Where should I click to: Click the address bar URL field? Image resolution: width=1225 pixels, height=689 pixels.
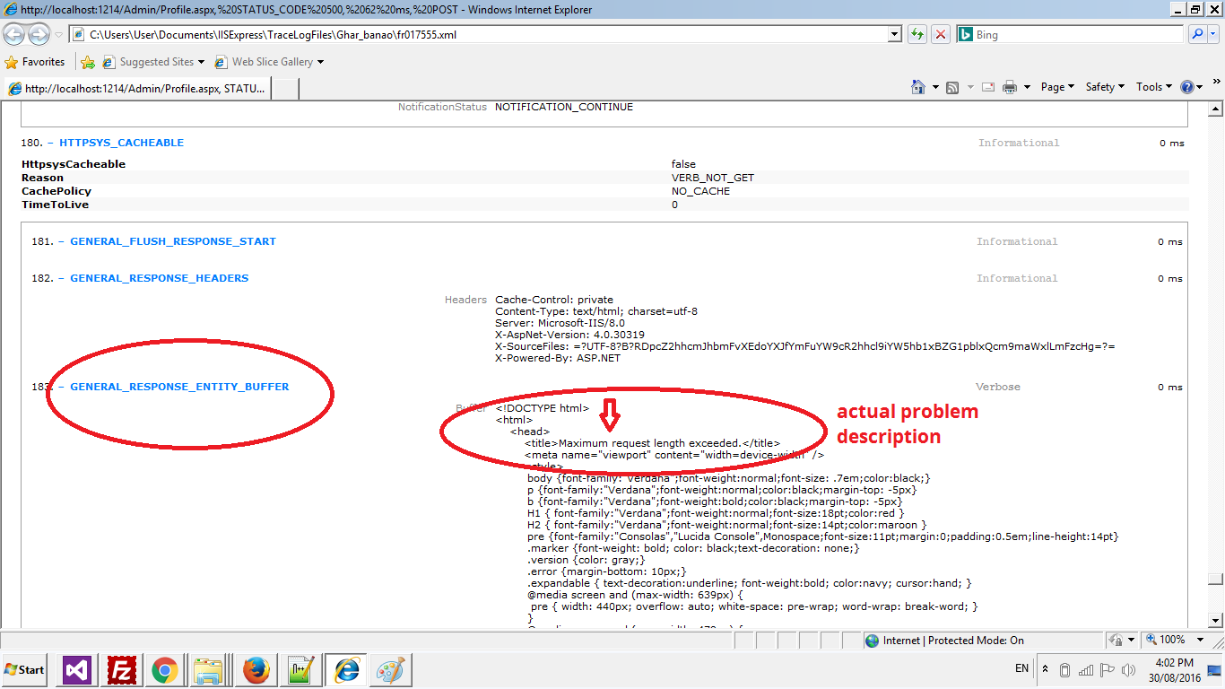487,34
